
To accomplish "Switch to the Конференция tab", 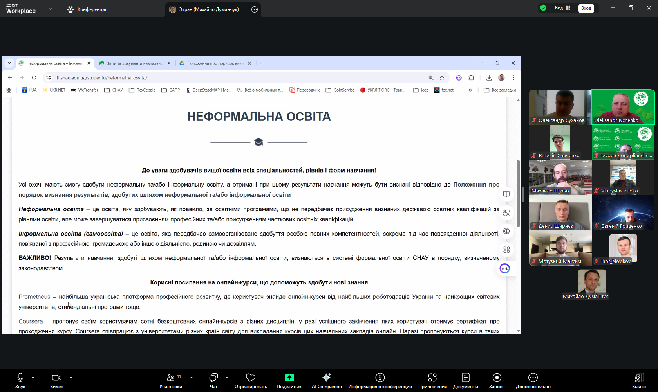I will [87, 9].
